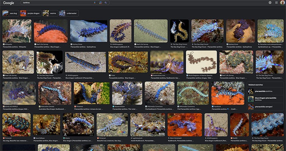Open WildSingapore first-row curled nudibranch thumbnail
The image size is (286, 151).
point(120,31)
